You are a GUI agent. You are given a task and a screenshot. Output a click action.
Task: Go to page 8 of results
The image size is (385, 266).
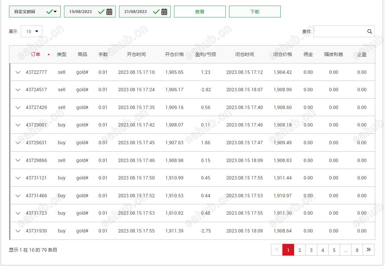(357, 250)
